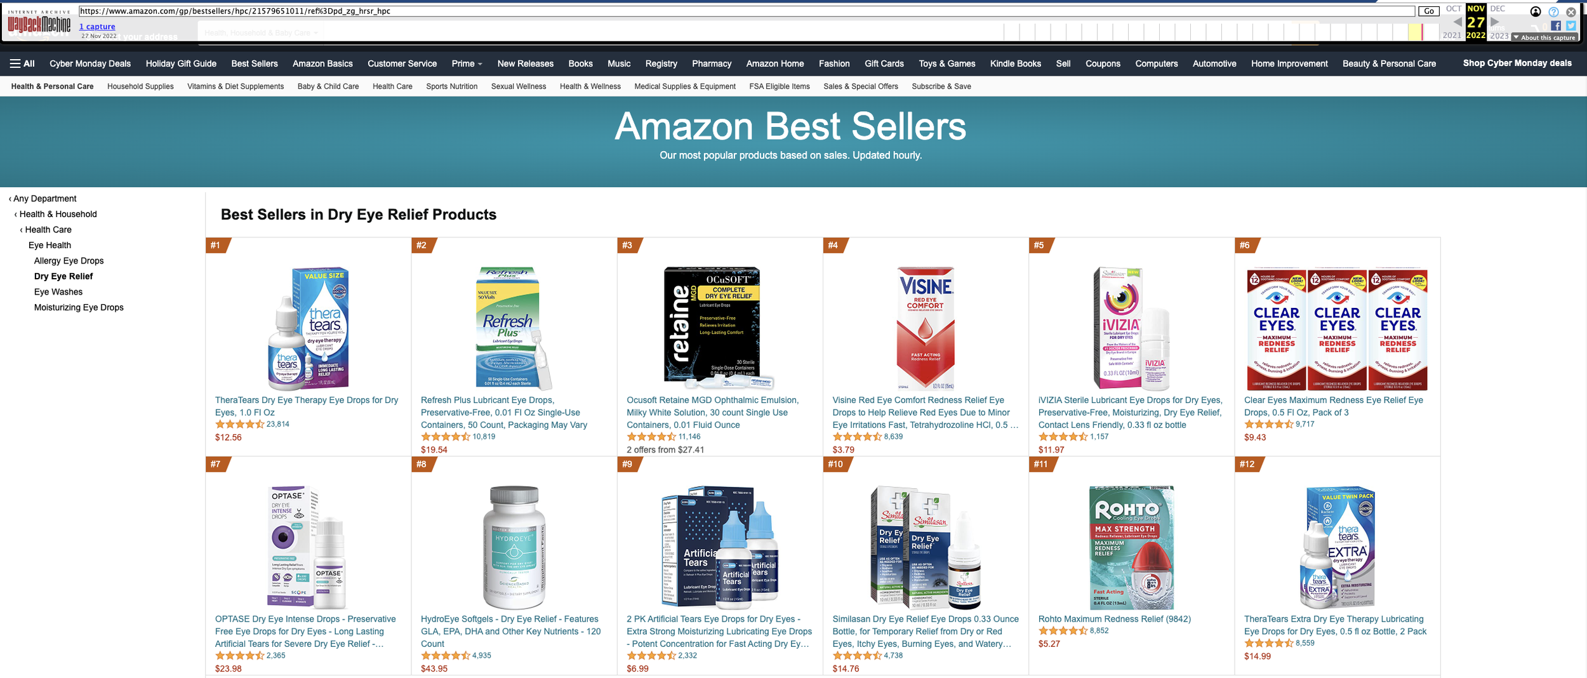Open the Rohto Maximum Redness Relief thumbnail

coord(1131,547)
